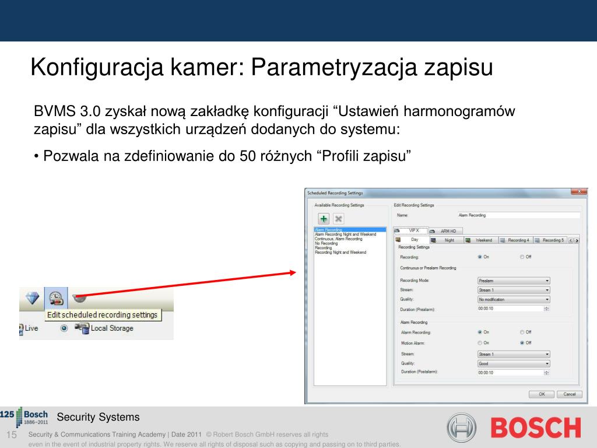Click the Duration (Postalarm) time field
This screenshot has height=448, width=597.
pyautogui.click(x=511, y=373)
